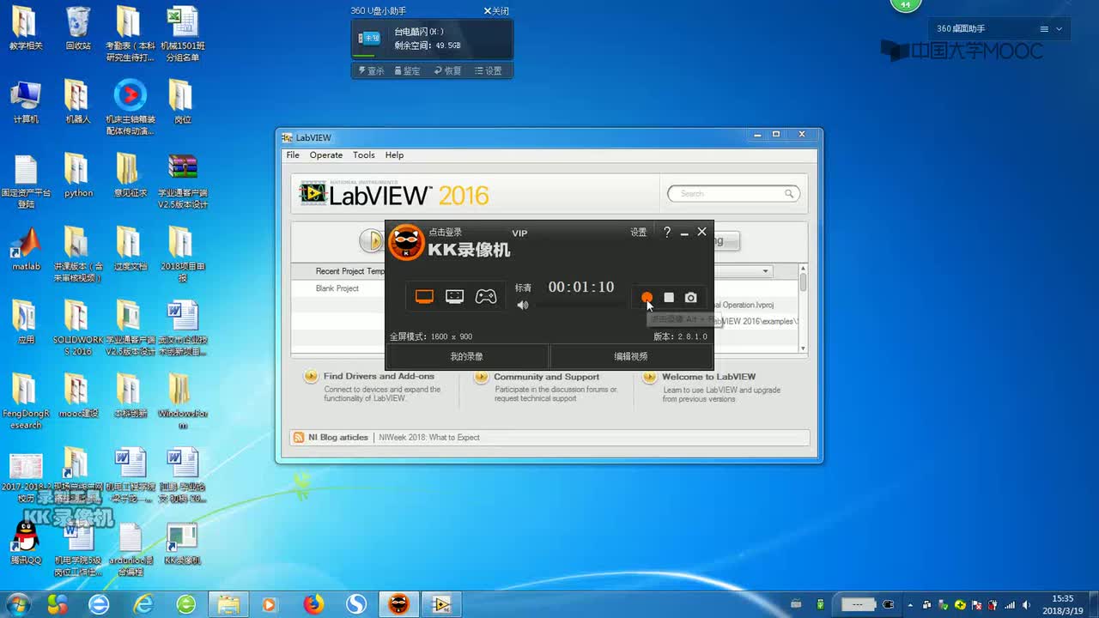Select the 计算机 desktop icon
This screenshot has height=618, width=1099.
(26, 101)
